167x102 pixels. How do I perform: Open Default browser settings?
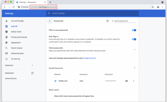point(17,53)
